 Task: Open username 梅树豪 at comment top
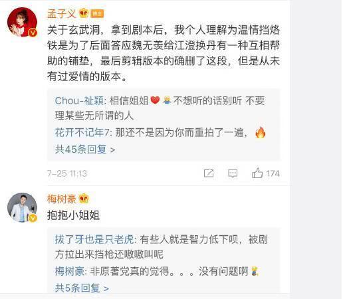pos(62,199)
